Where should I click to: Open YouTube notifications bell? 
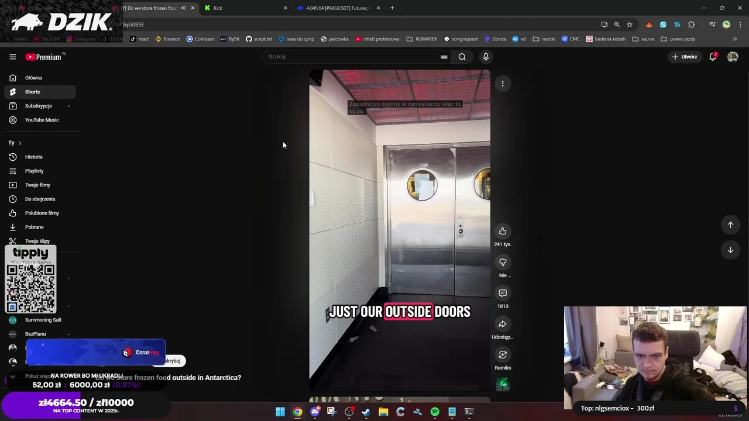coord(713,57)
